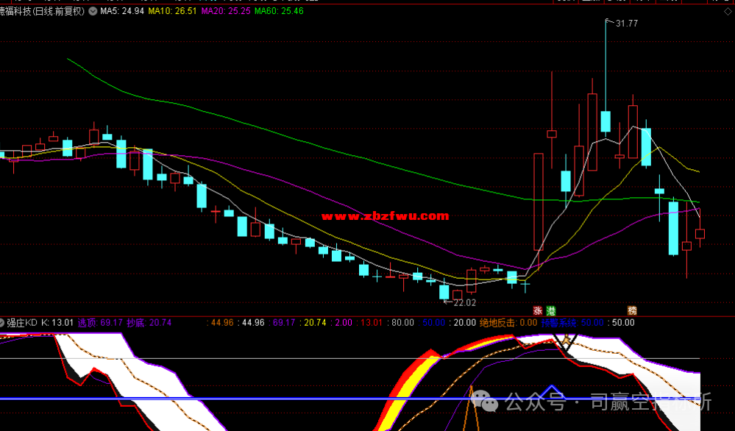Click the K: 13.01 indicator value
Screen dimensions: 735x431
[x=57, y=323]
